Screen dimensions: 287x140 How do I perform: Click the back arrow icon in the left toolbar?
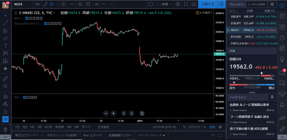(x=6, y=69)
